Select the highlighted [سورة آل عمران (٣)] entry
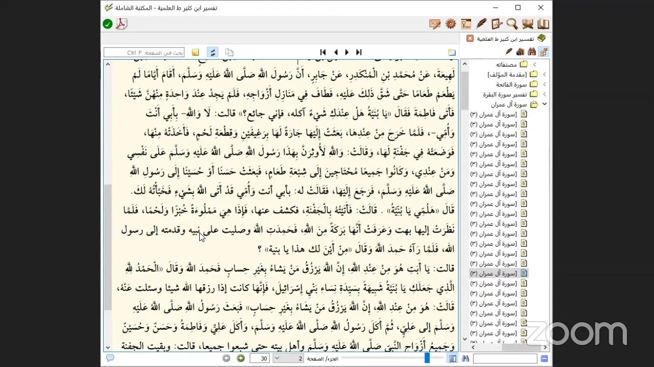 [494, 274]
